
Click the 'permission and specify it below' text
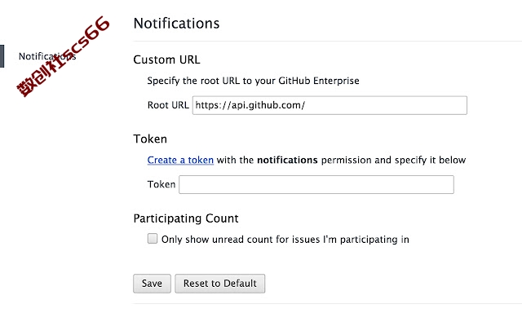(393, 160)
